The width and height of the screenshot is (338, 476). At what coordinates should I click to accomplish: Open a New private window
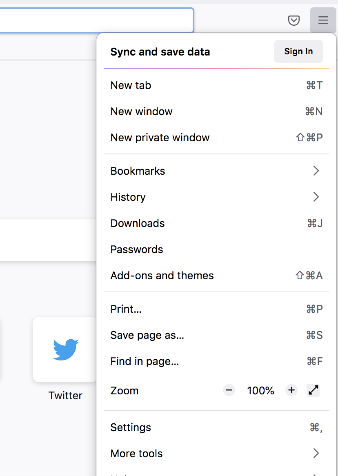point(216,138)
